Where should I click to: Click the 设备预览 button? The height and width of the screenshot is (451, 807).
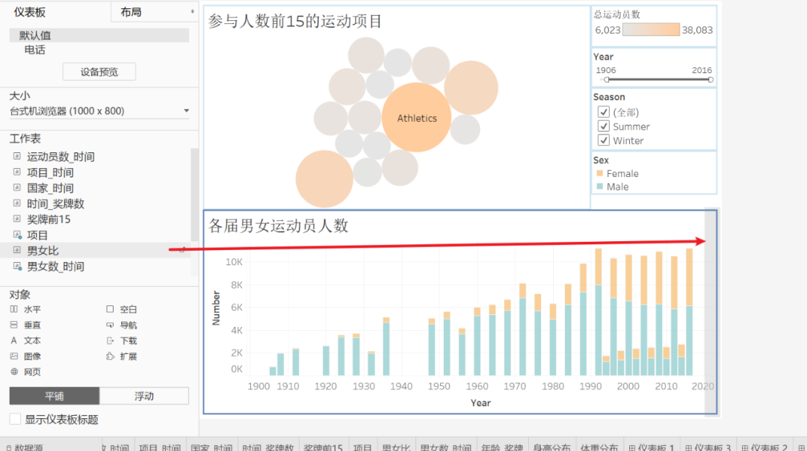click(99, 72)
